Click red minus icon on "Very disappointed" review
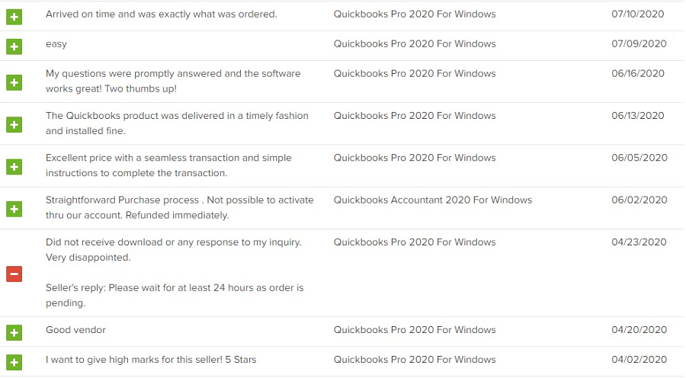The width and height of the screenshot is (686, 378). tap(14, 274)
